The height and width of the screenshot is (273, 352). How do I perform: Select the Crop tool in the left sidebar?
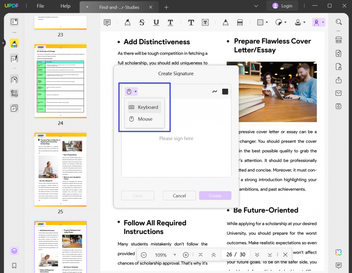pos(14,93)
